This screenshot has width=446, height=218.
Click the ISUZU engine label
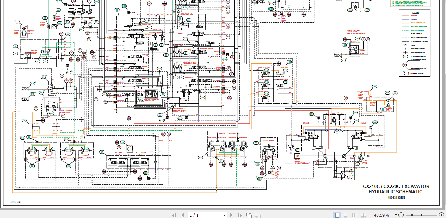(x=297, y=160)
